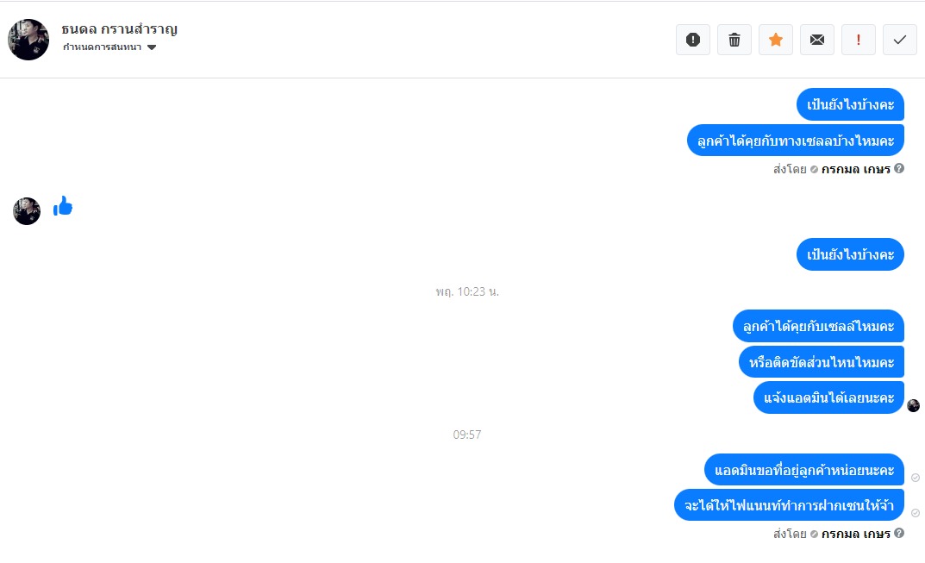Delete conversation with the trash icon
Screen dimensions: 925x563
(x=734, y=40)
